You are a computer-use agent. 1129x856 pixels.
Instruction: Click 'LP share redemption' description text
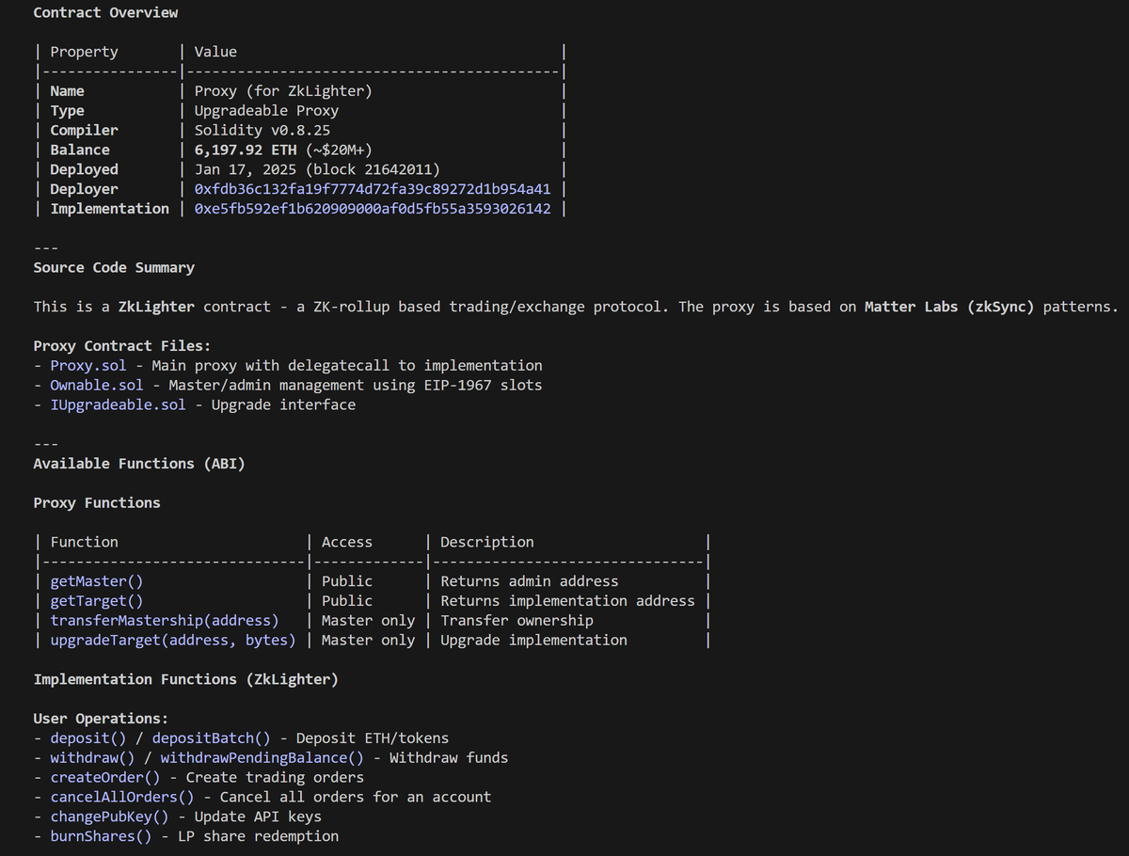[x=258, y=836]
